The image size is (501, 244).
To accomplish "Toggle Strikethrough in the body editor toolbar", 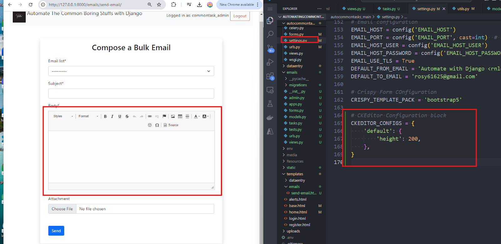I will pyautogui.click(x=127, y=116).
